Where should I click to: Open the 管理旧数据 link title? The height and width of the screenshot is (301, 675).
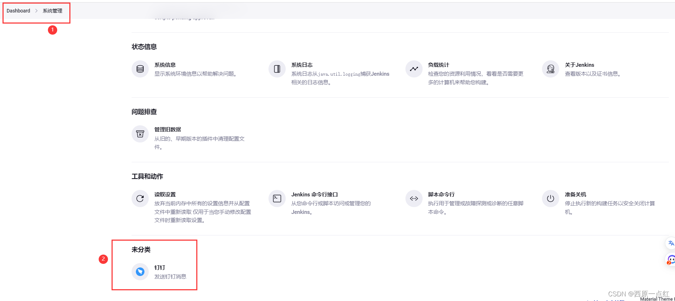tap(168, 130)
